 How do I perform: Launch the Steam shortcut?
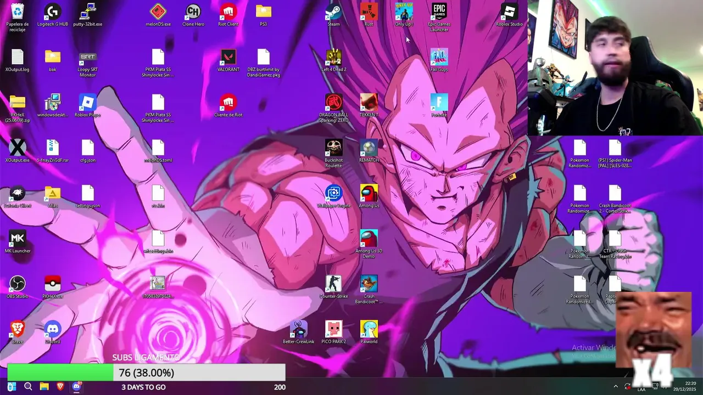point(333,15)
